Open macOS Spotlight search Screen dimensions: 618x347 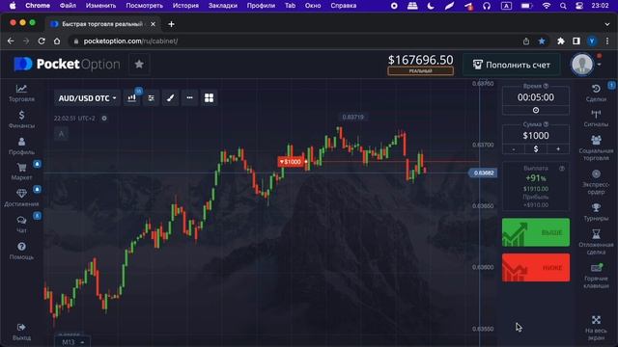(x=563, y=6)
